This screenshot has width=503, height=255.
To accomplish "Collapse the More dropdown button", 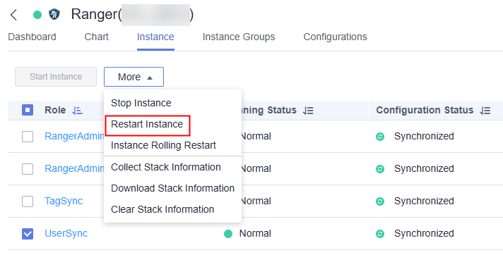I will (134, 77).
